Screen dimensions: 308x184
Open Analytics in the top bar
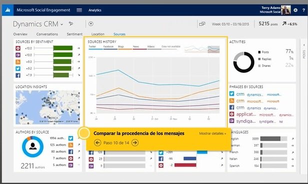pos(94,10)
